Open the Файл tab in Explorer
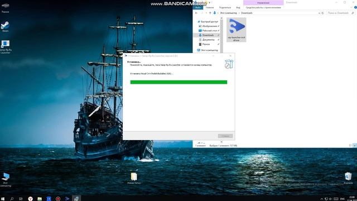The width and height of the screenshot is (357, 201). pos(198,7)
